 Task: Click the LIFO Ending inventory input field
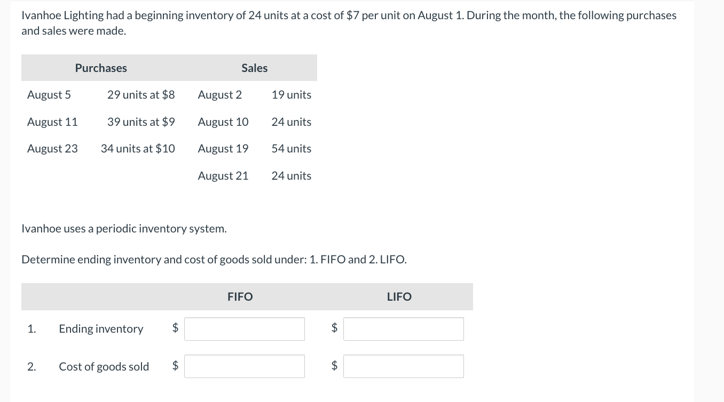(404, 329)
